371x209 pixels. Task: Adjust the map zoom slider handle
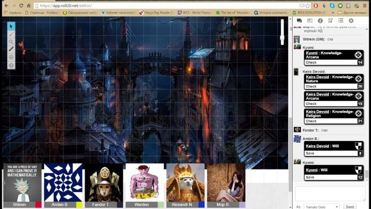pos(282,38)
